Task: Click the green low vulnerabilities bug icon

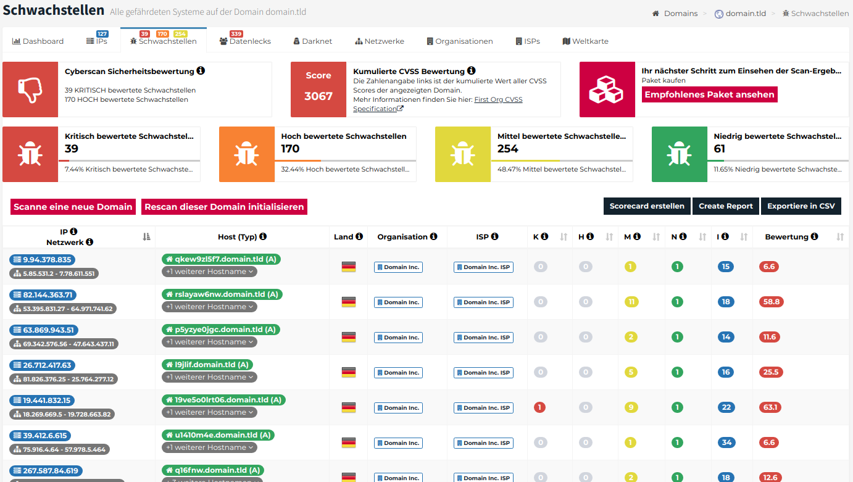Action: (679, 154)
